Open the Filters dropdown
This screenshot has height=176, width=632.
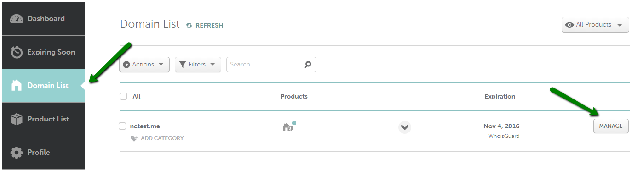coord(198,65)
